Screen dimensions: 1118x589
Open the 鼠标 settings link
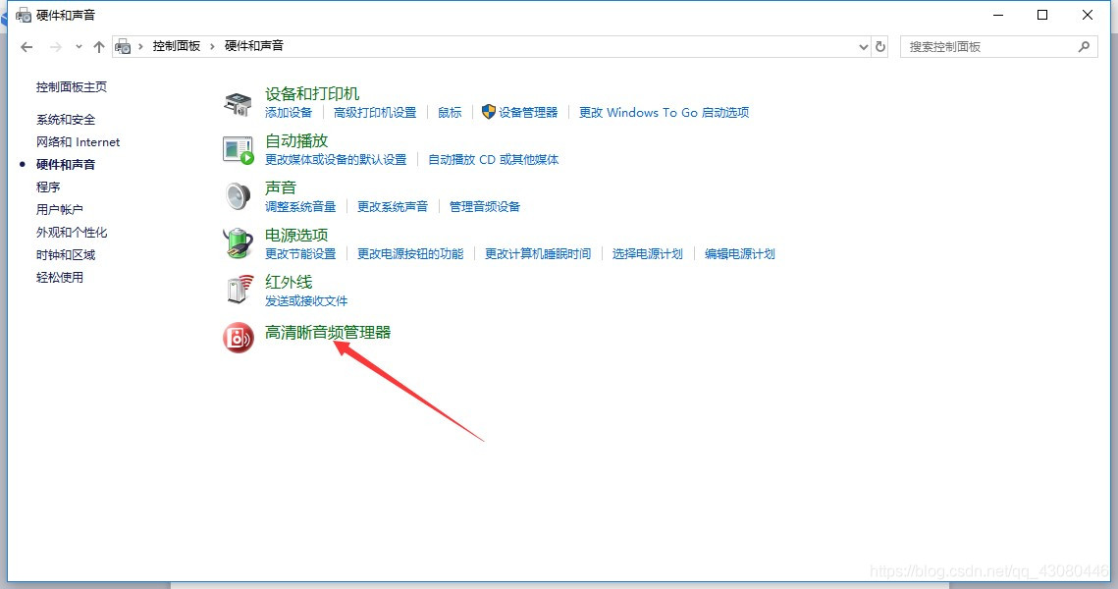point(450,113)
